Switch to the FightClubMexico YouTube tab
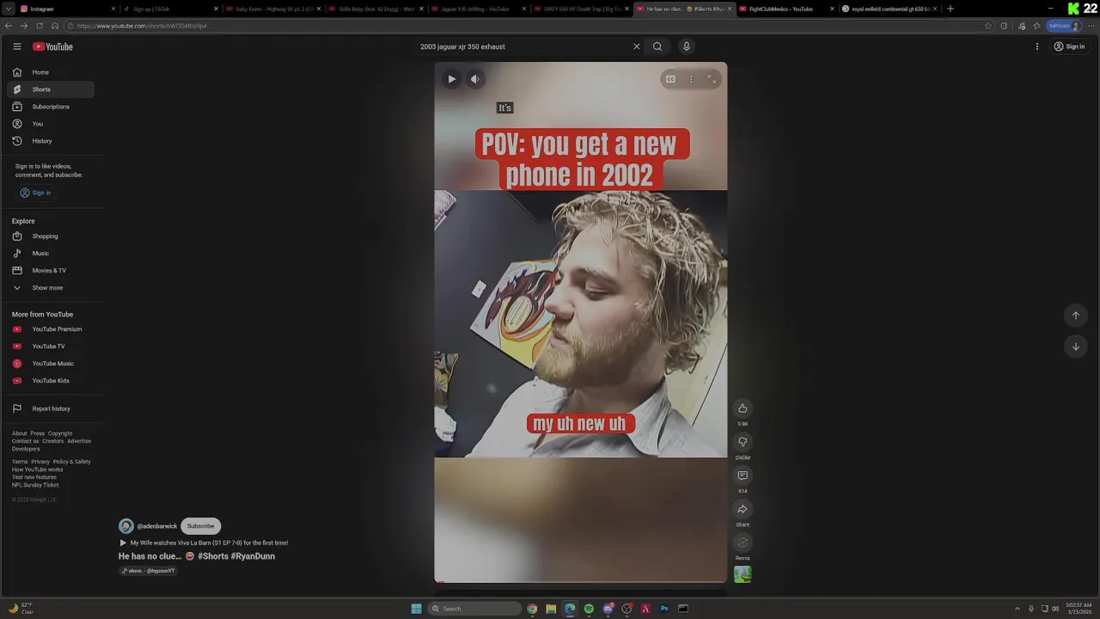The image size is (1100, 619). (786, 9)
